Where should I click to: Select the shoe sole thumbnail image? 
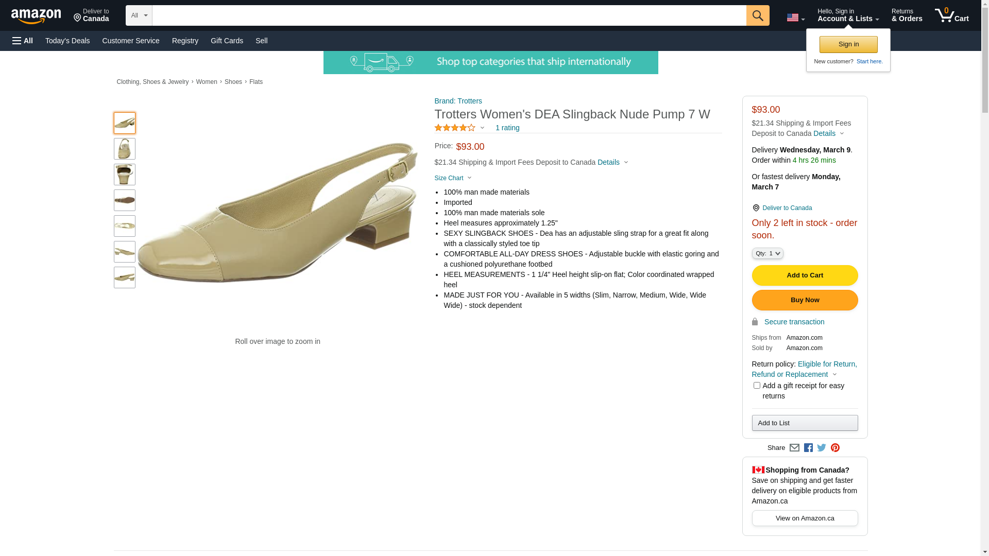click(125, 200)
